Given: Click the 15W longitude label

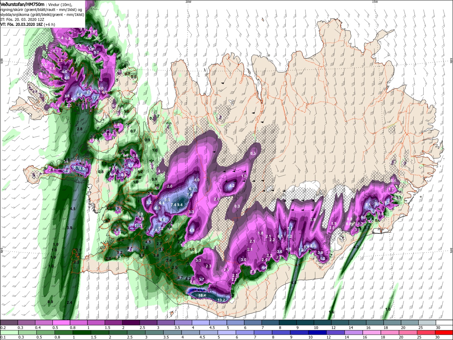Looking at the screenshot, I should point(375,2).
